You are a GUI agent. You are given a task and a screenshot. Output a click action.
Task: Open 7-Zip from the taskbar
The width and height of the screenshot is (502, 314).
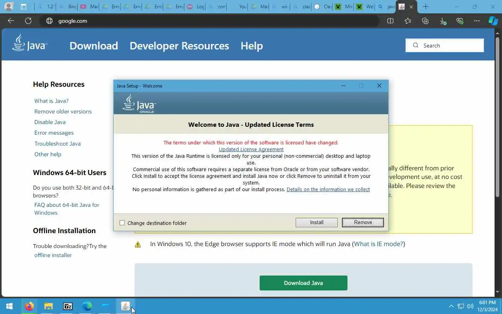click(67, 306)
